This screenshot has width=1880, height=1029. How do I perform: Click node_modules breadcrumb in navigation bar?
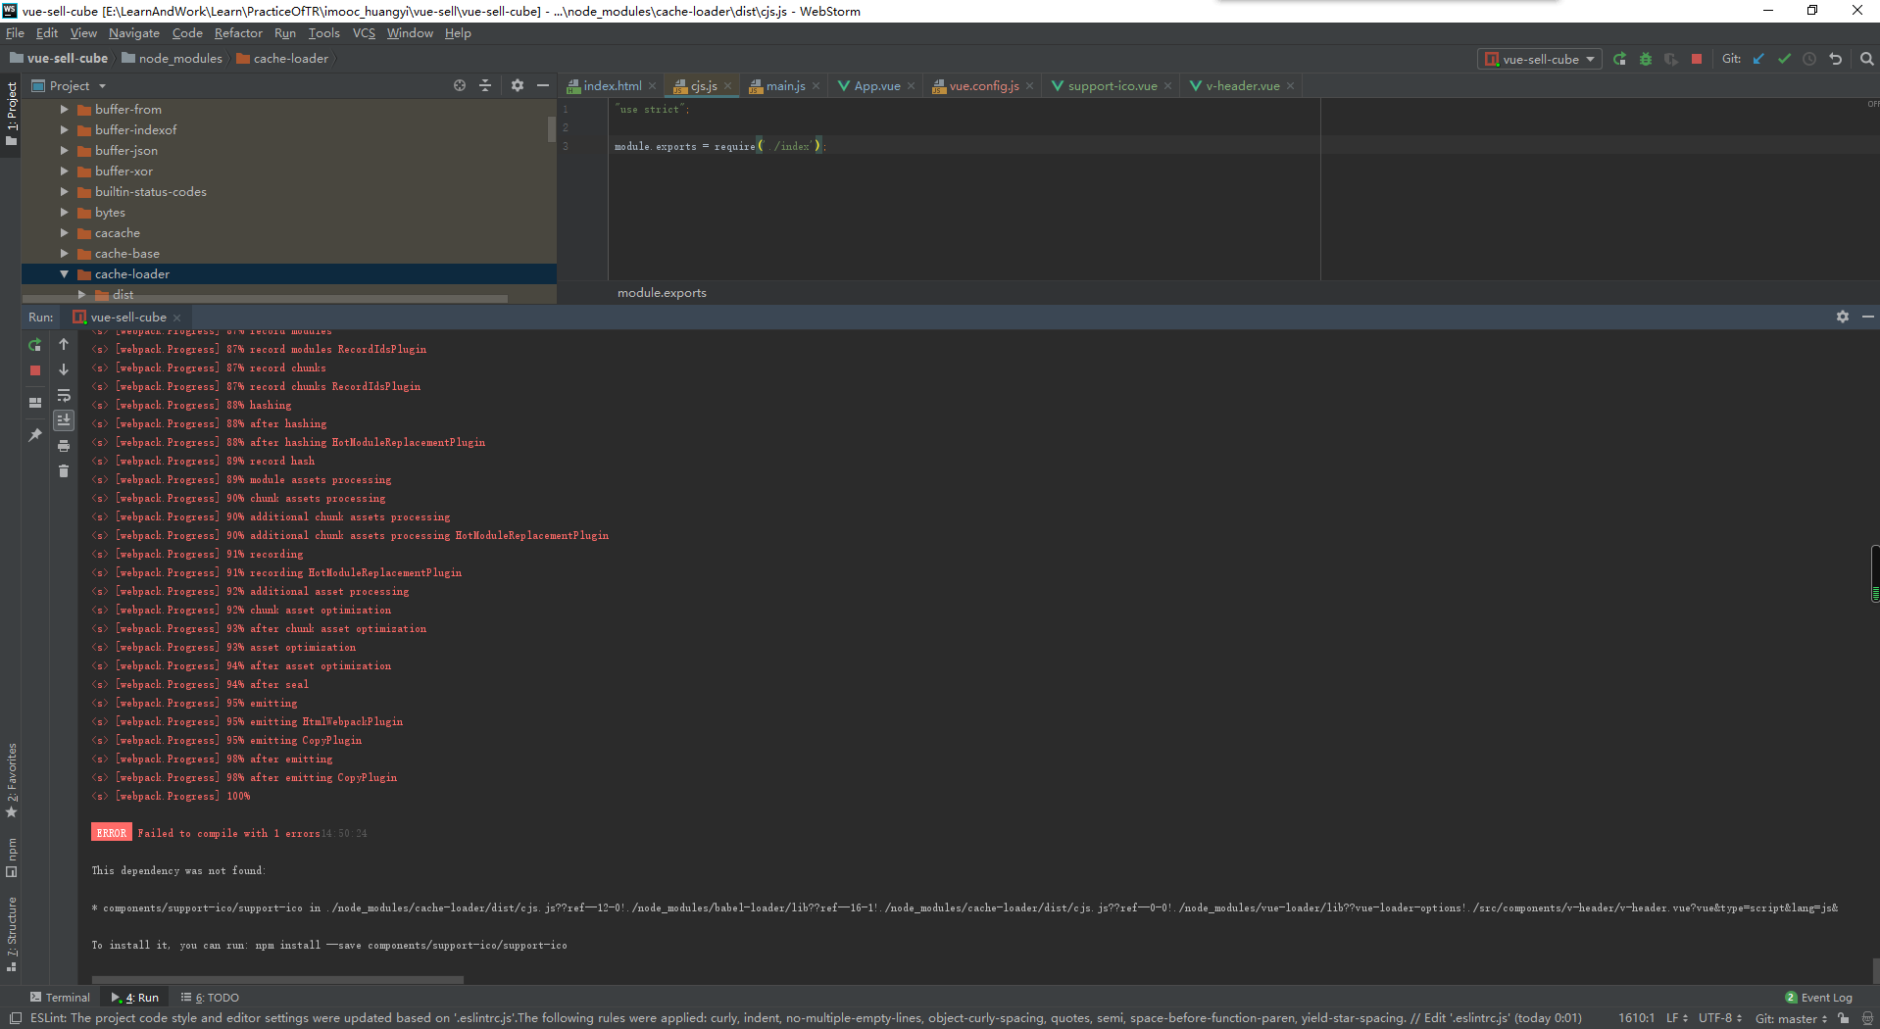(x=173, y=59)
